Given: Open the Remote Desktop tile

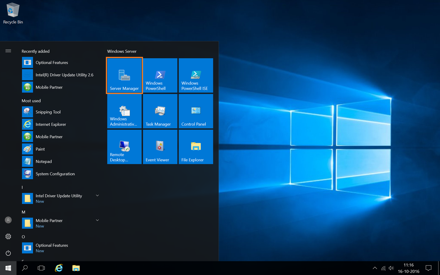Looking at the screenshot, I should point(124,147).
